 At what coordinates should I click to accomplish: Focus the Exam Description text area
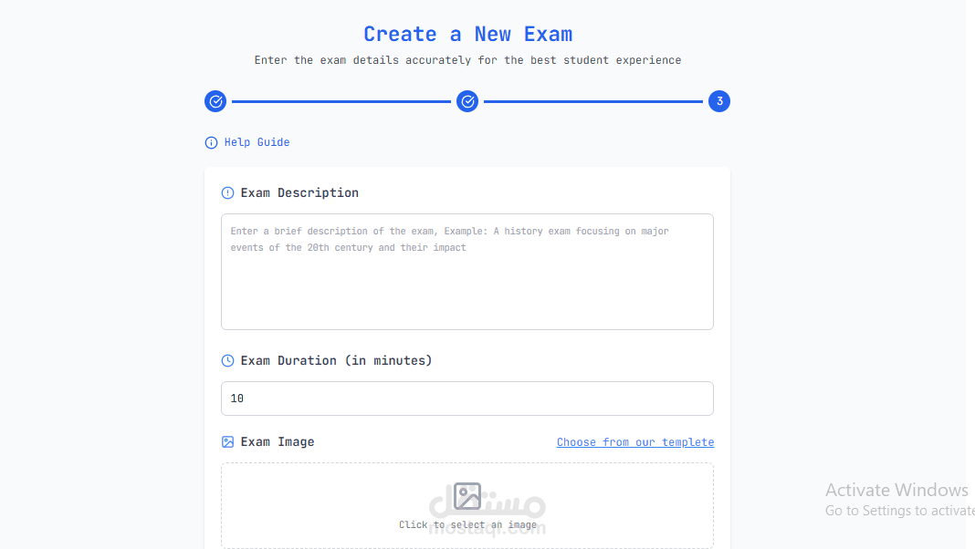[x=467, y=272]
